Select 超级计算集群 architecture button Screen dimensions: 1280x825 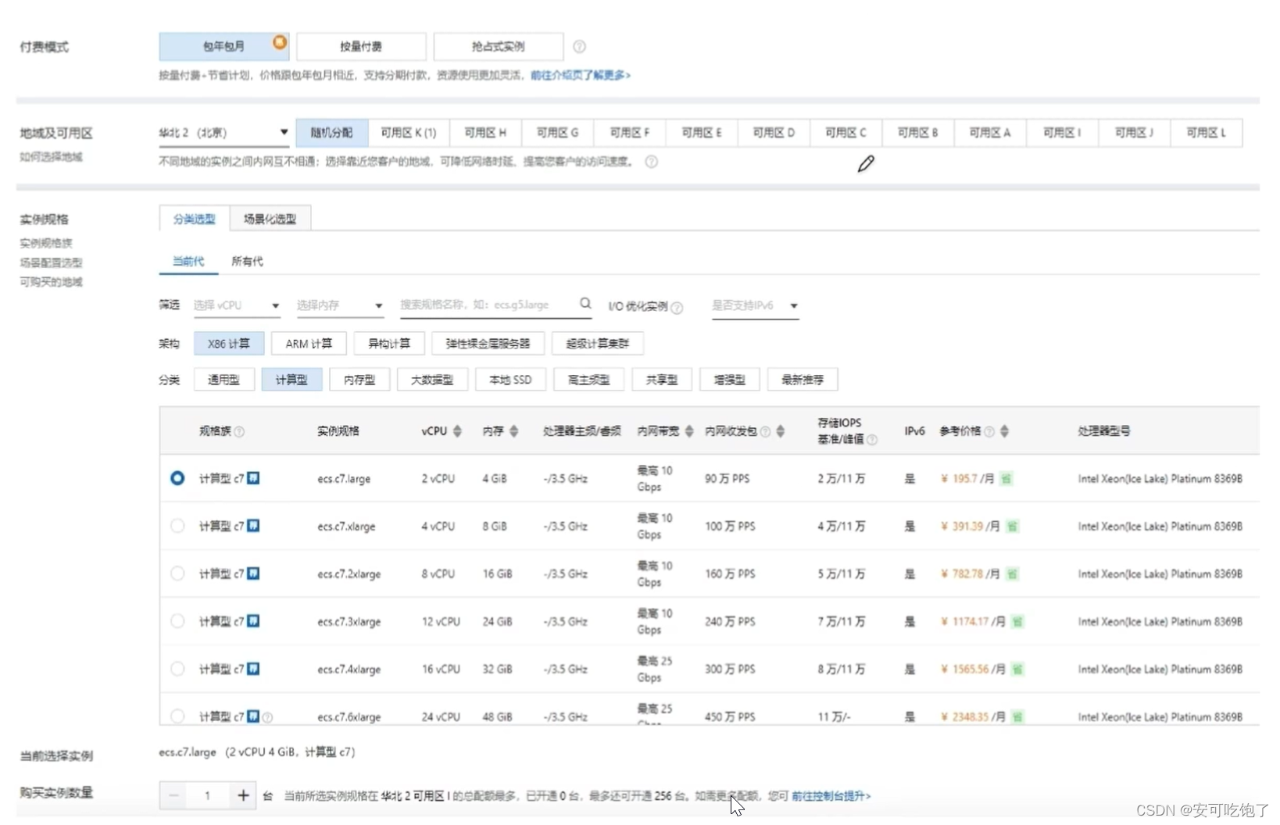(597, 344)
